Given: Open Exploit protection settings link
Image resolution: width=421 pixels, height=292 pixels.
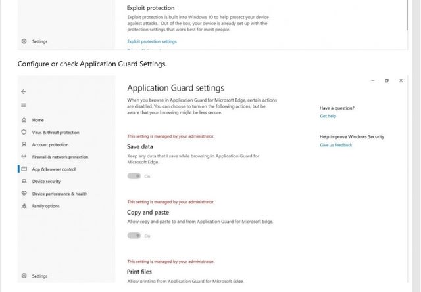Looking at the screenshot, I should coord(152,41).
